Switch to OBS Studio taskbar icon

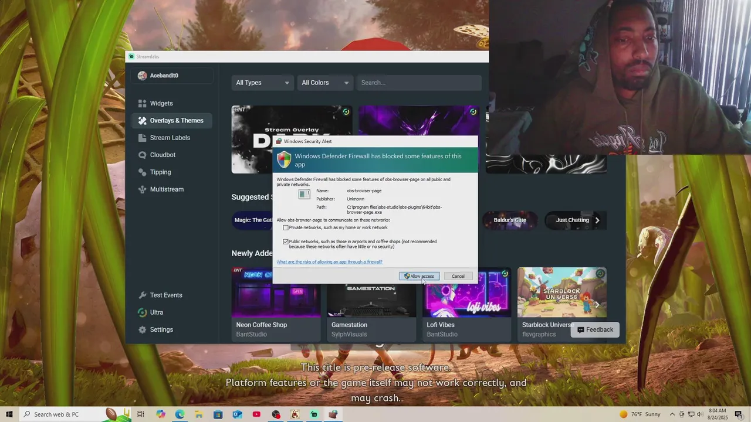point(276,414)
